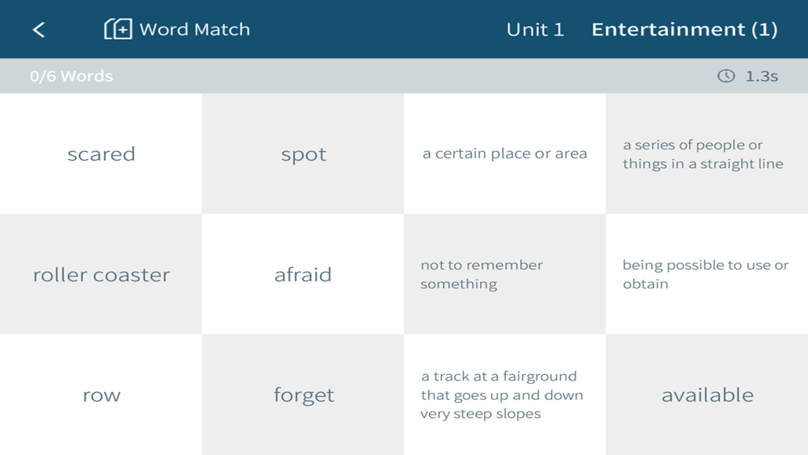Pick the 'afraid' word card
The image size is (808, 455).
pyautogui.click(x=303, y=274)
